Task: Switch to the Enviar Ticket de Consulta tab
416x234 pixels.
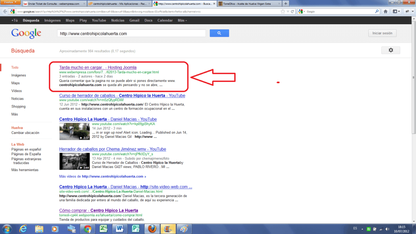Action: (x=54, y=4)
